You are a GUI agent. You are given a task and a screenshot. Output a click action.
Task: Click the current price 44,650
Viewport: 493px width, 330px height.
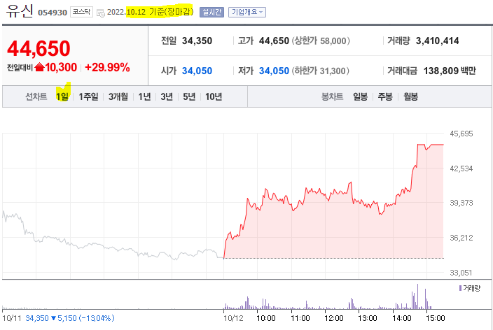[39, 48]
